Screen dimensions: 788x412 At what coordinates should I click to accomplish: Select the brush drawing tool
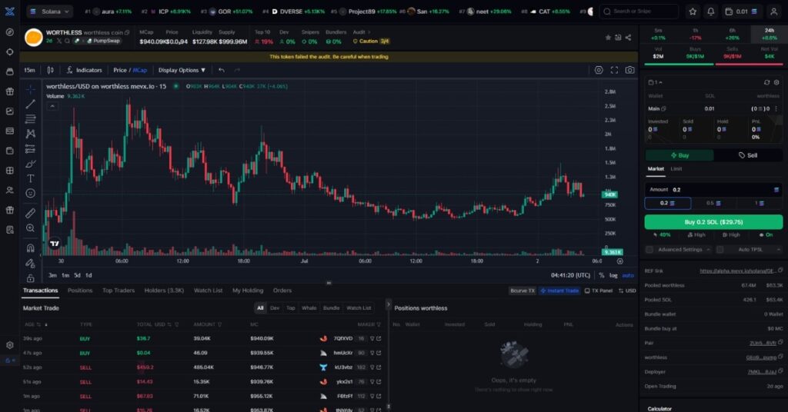(x=30, y=164)
